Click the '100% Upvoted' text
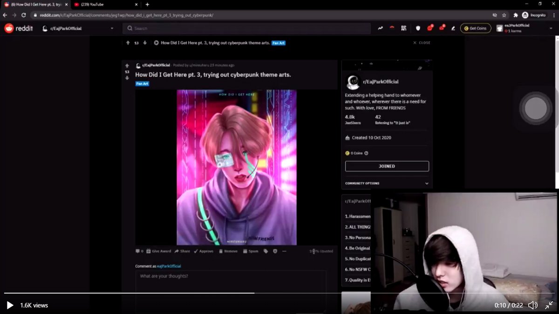Viewport: 559px width, 314px height. (321, 251)
